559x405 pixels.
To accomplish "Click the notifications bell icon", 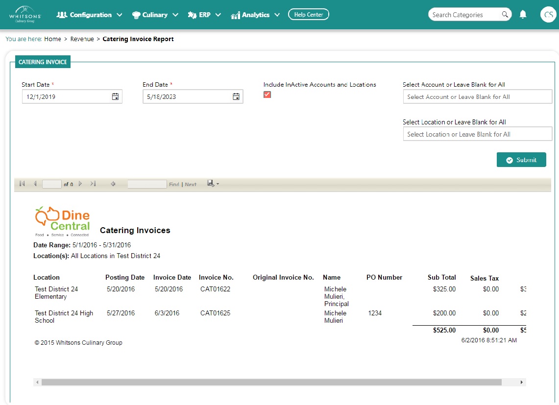I will click(523, 15).
